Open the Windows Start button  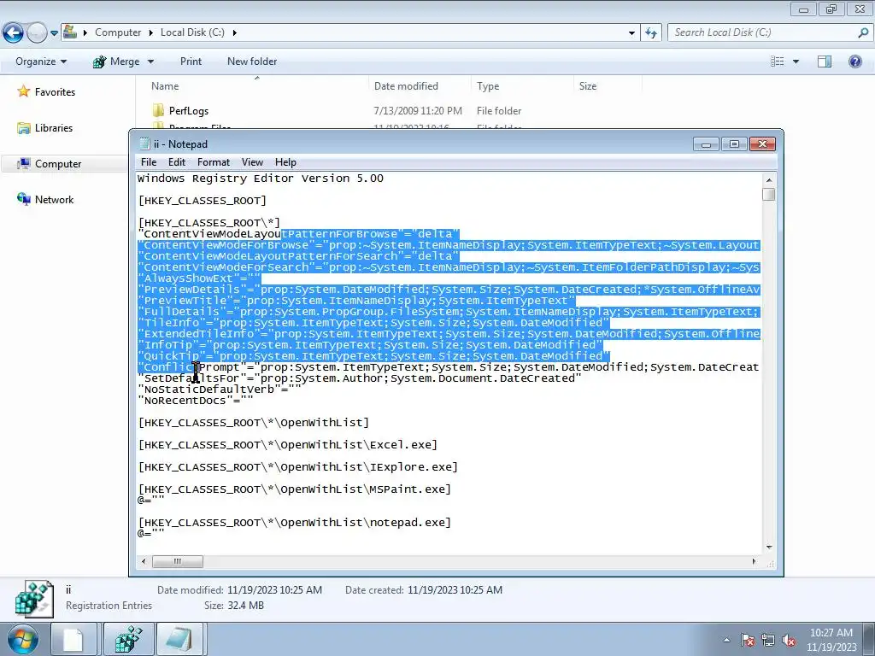coord(22,639)
